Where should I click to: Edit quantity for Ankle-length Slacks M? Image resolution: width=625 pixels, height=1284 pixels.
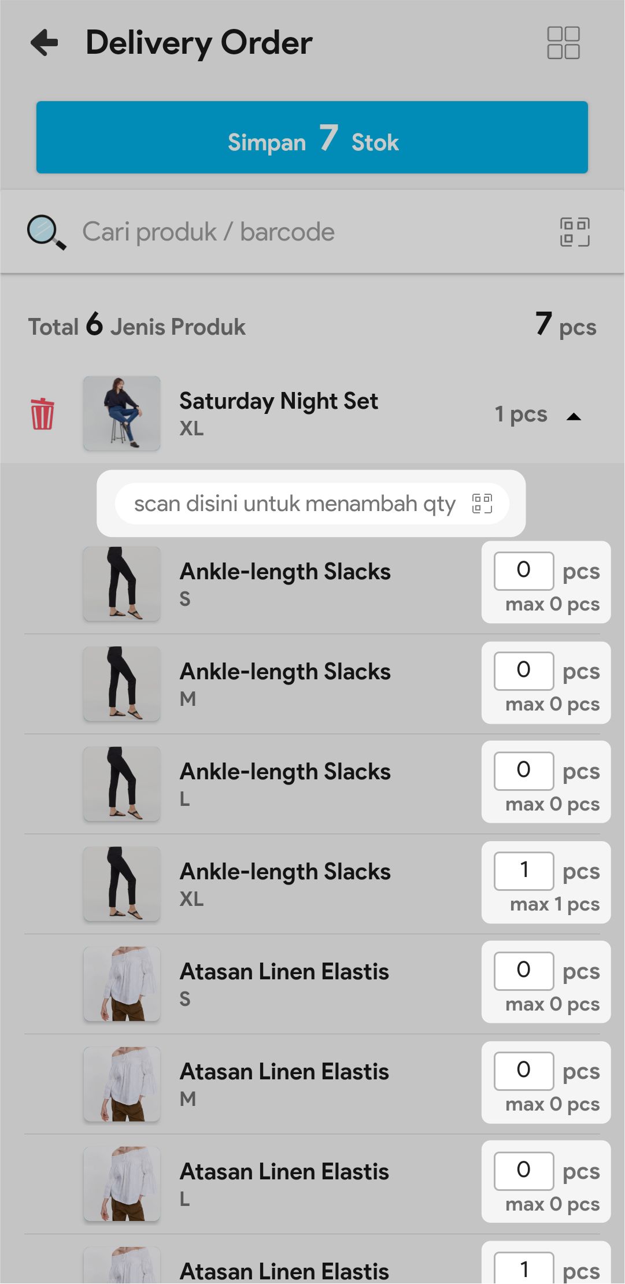pyautogui.click(x=524, y=671)
